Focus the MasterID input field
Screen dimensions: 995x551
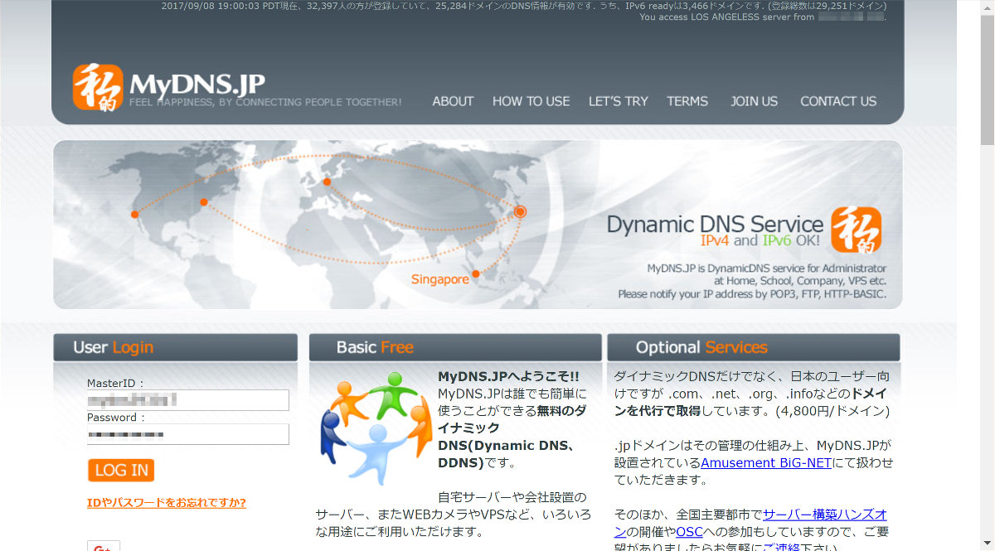pos(188,400)
